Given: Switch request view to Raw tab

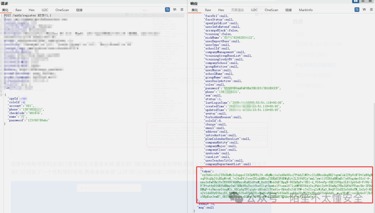Looking at the screenshot, I should 19,10.
